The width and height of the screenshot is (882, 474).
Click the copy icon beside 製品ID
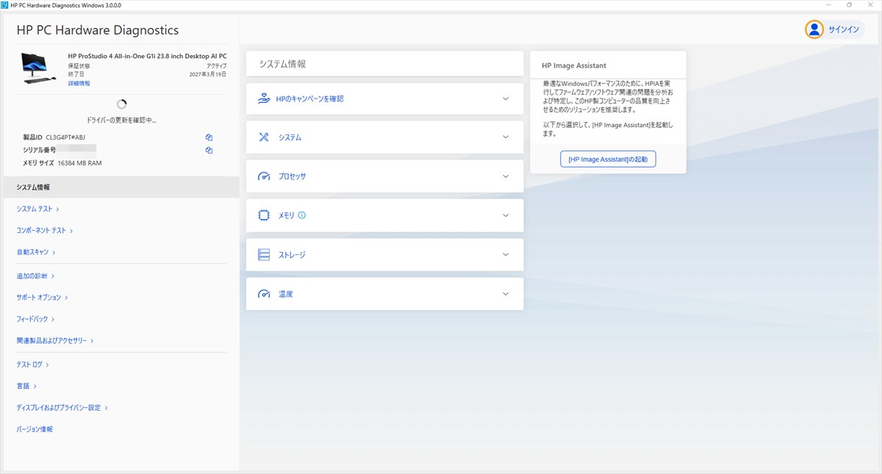pos(209,137)
